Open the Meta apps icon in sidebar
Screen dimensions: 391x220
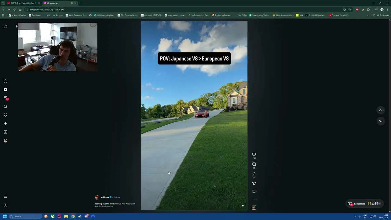tap(5, 205)
